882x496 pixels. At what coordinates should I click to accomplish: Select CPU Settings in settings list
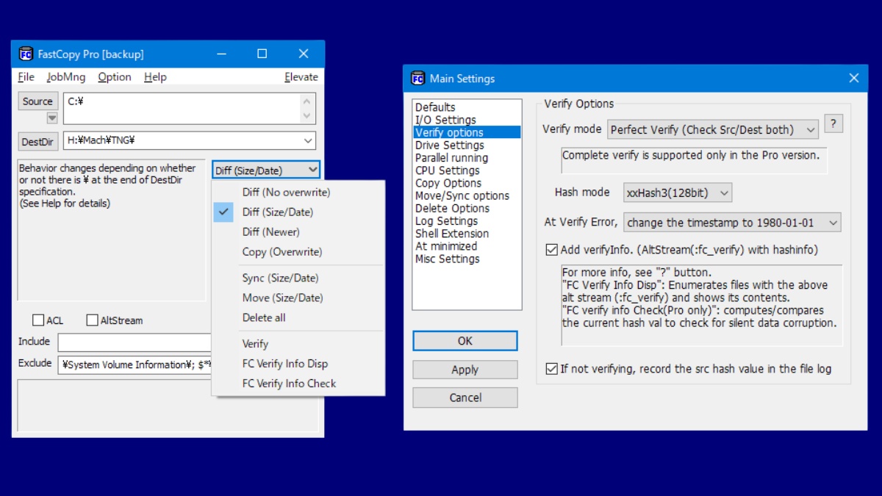(x=467, y=170)
